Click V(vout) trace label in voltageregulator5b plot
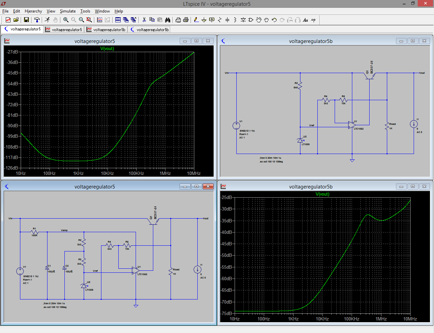The width and height of the screenshot is (434, 333). click(x=322, y=194)
